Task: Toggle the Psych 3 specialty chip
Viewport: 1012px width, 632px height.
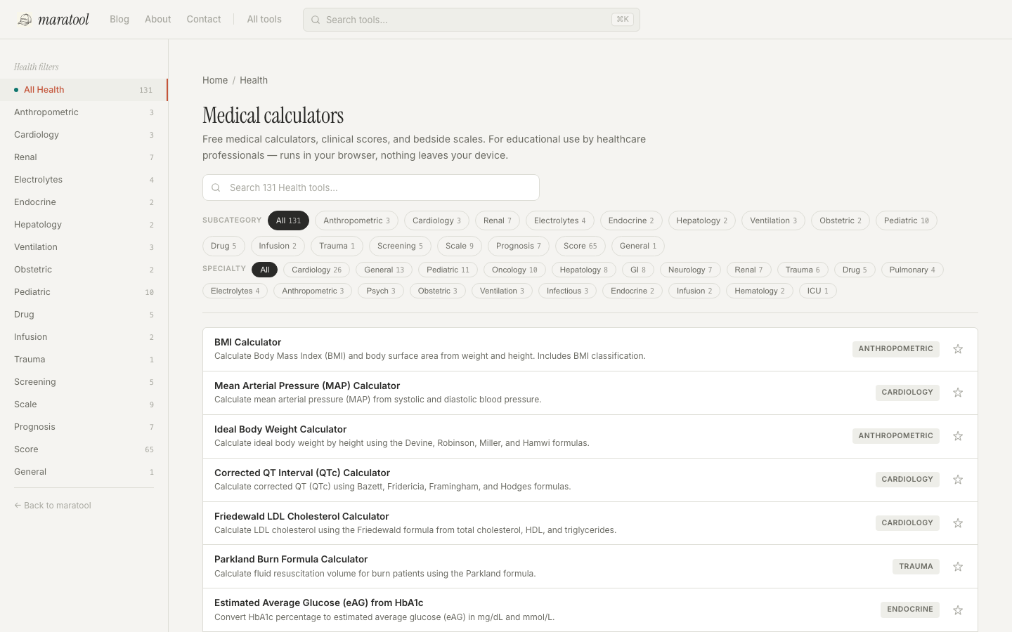Action: pyautogui.click(x=381, y=291)
